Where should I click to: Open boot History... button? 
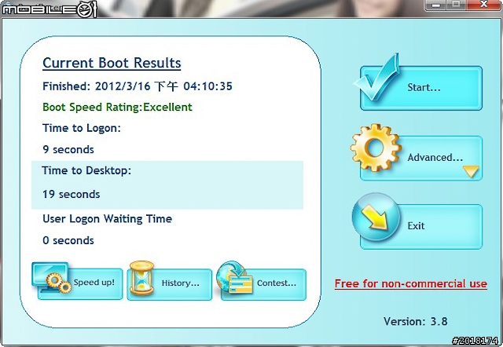(x=170, y=284)
